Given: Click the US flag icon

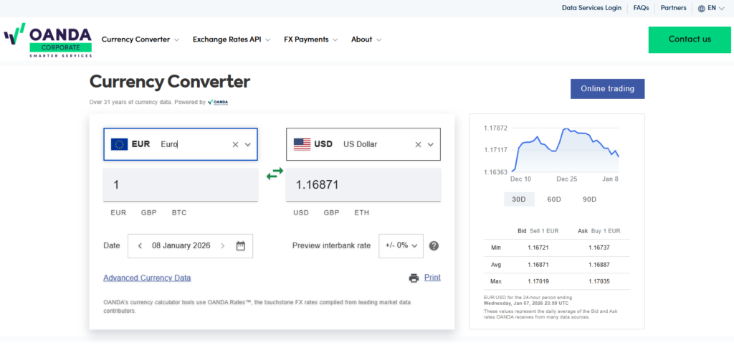Looking at the screenshot, I should point(302,144).
